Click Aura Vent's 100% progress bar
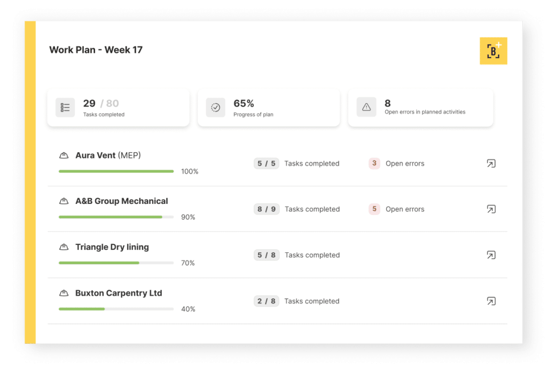547x365 pixels. coord(116,171)
